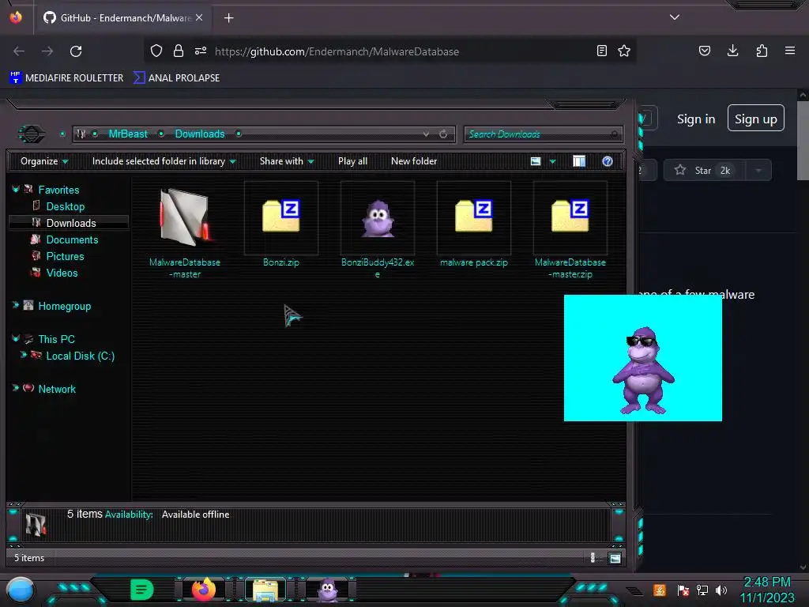Image resolution: width=809 pixels, height=607 pixels.
Task: Open the green notes app on the taskbar
Action: [141, 590]
